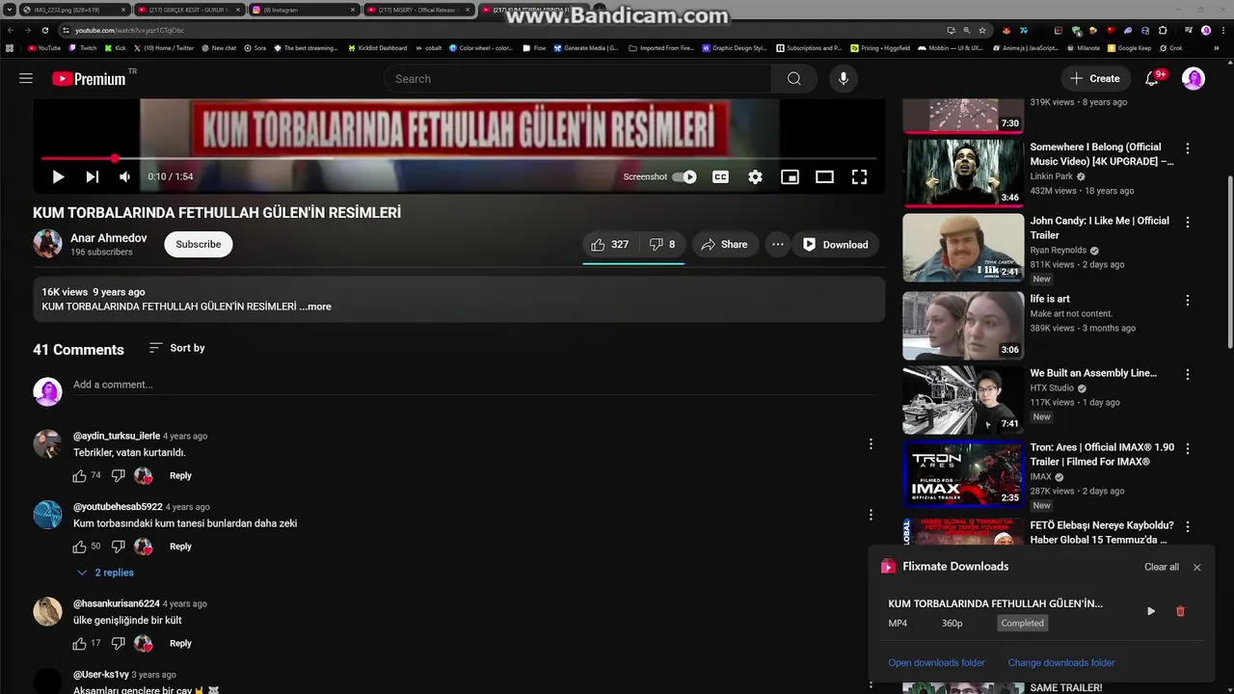The width and height of the screenshot is (1234, 694).
Task: Delete the completed Flixmate download
Action: pos(1180,611)
